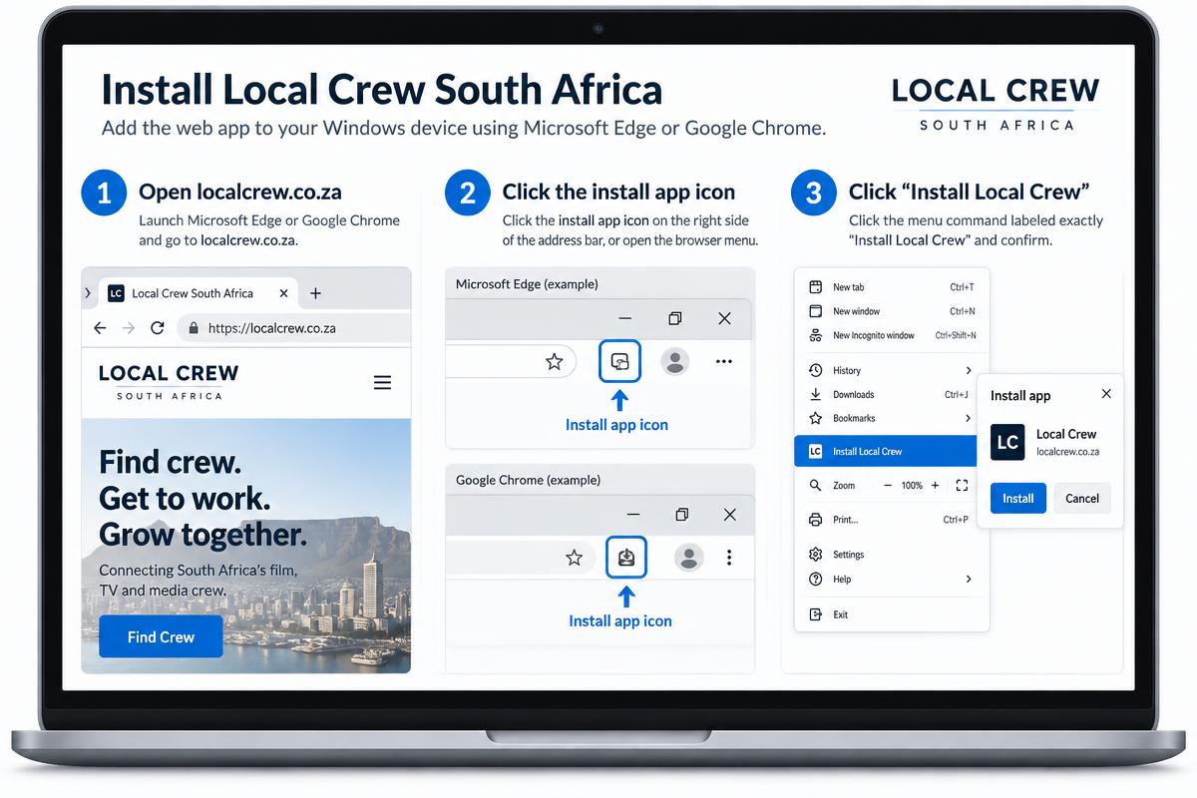Click the Ctrl+J shortcut text beside Downloads
Viewport: 1197px width, 798px height.
tap(957, 395)
